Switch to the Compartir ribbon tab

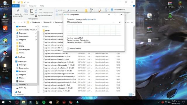[33, 6]
